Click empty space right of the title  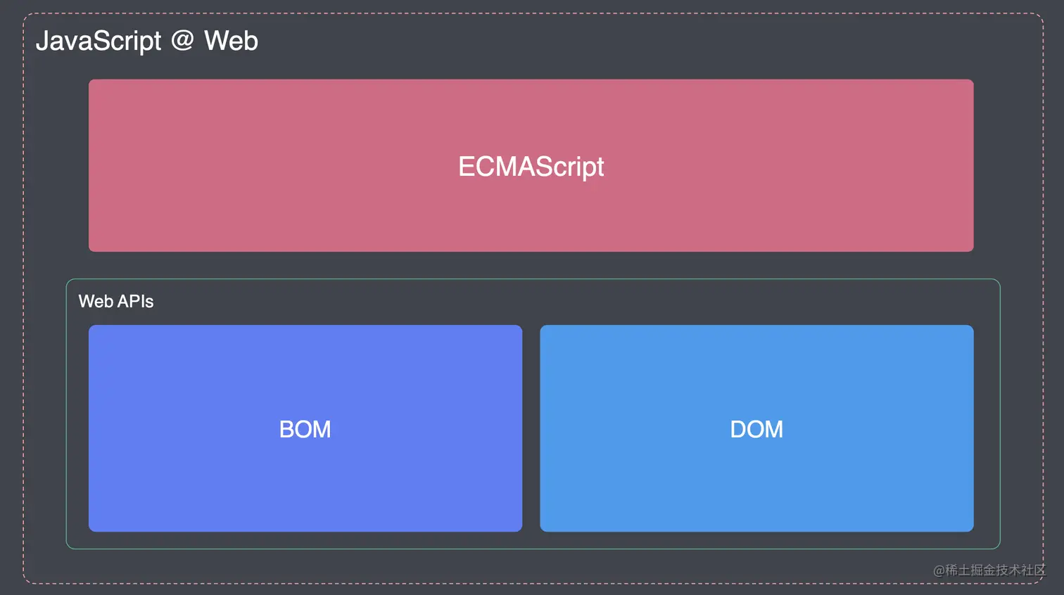633,41
